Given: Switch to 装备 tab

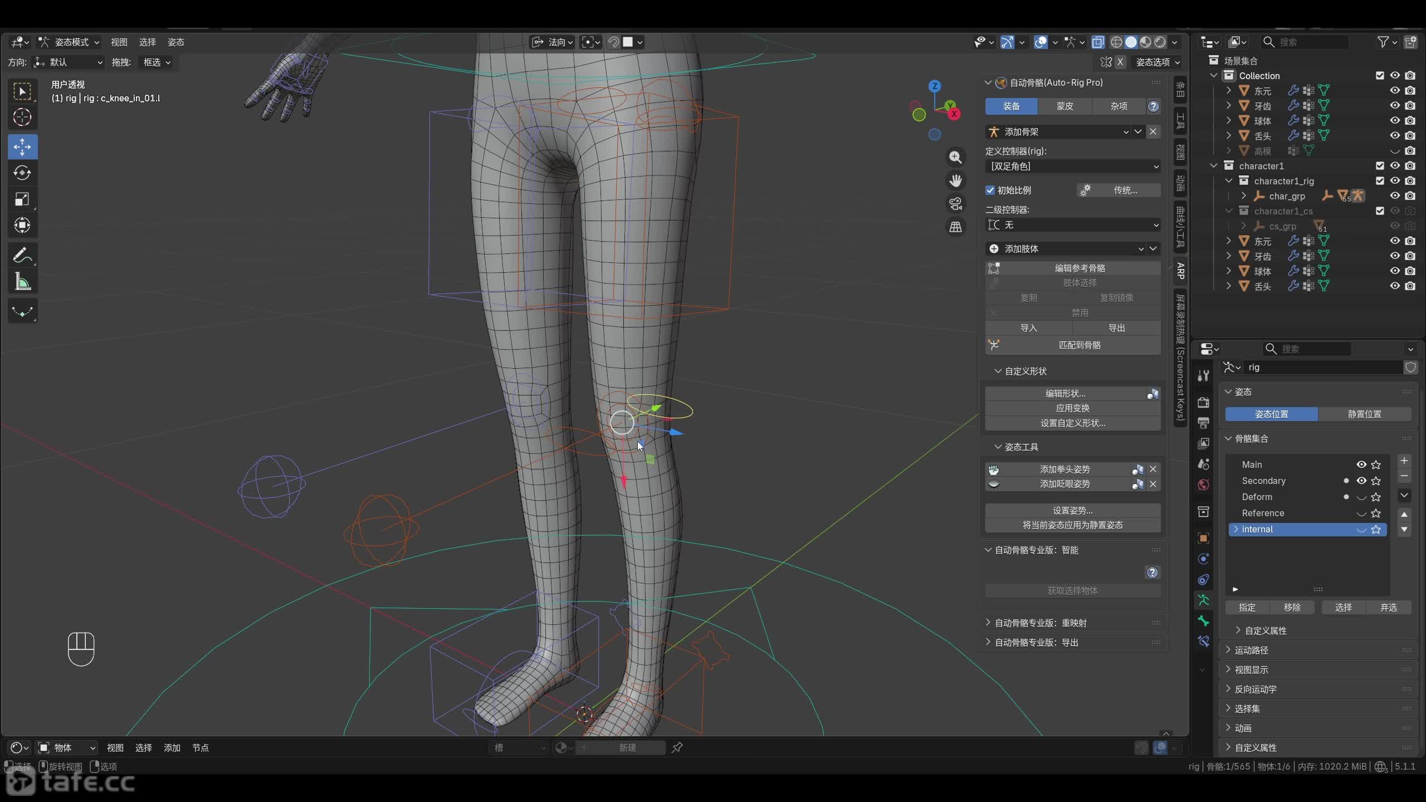Looking at the screenshot, I should pyautogui.click(x=1011, y=106).
